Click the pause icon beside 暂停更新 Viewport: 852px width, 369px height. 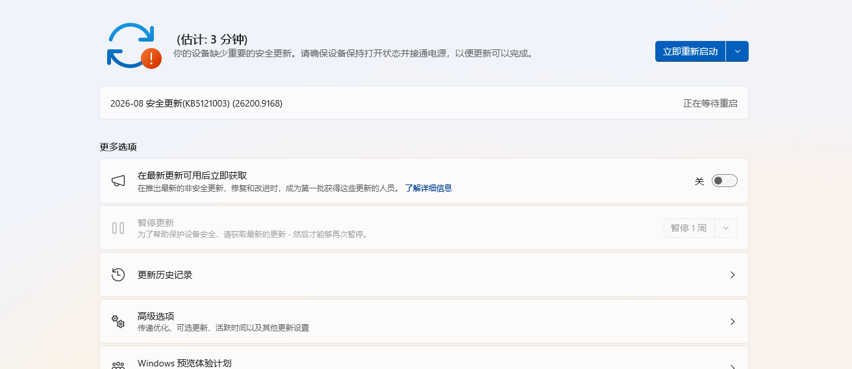(118, 228)
